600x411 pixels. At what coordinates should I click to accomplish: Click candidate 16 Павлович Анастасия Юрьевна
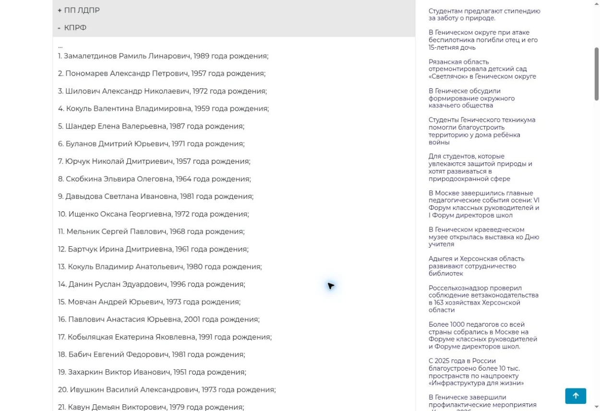[x=159, y=320]
